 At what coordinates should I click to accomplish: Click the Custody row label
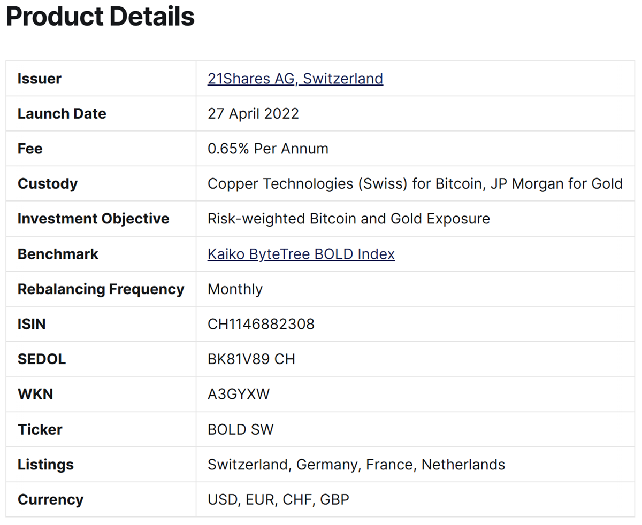(x=48, y=184)
